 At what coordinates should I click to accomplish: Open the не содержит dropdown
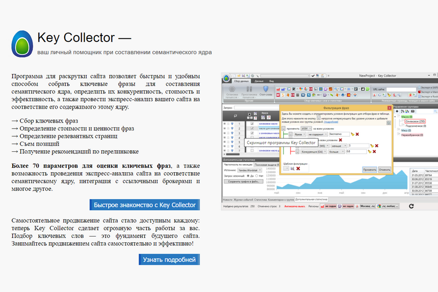pyautogui.click(x=317, y=134)
